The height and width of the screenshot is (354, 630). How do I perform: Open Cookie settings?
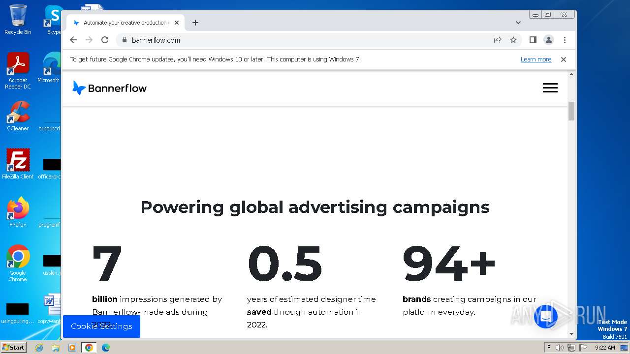tap(101, 326)
